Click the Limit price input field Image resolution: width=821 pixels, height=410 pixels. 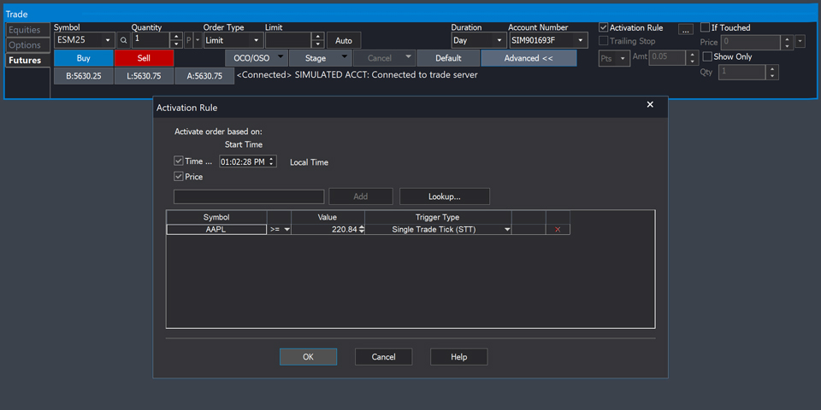point(288,40)
